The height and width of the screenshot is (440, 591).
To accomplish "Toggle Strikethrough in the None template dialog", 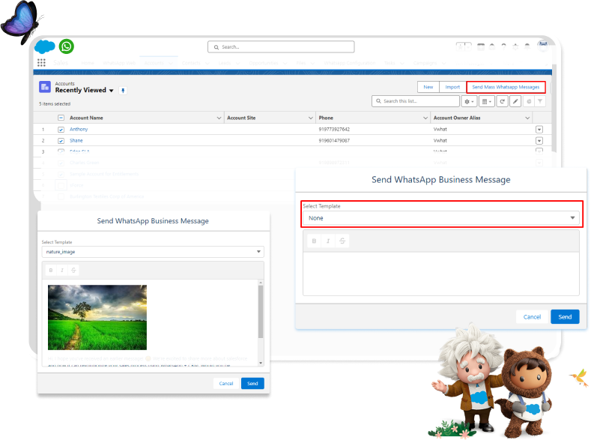I will coord(342,241).
